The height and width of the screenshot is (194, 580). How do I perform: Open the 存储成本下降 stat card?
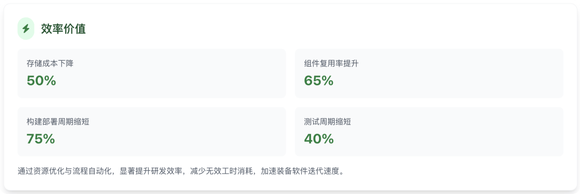(x=151, y=73)
